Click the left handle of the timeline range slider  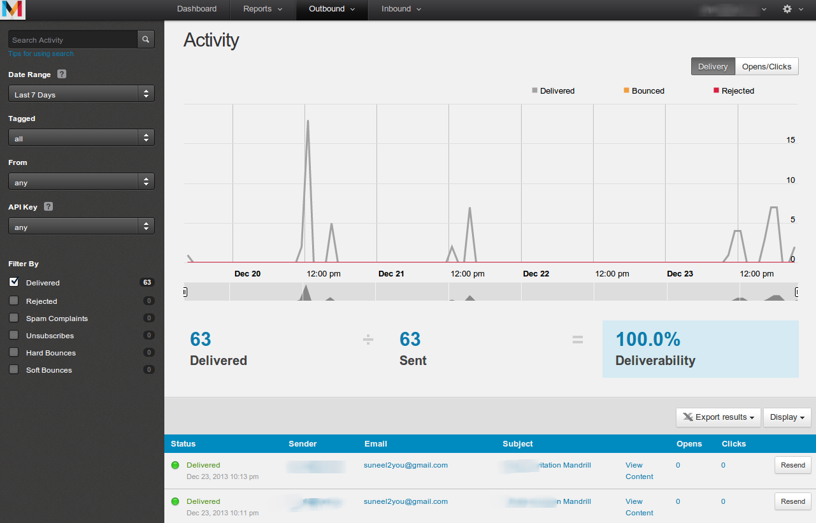coord(185,292)
